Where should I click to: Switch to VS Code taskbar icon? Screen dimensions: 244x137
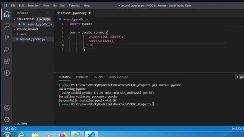coord(91,134)
